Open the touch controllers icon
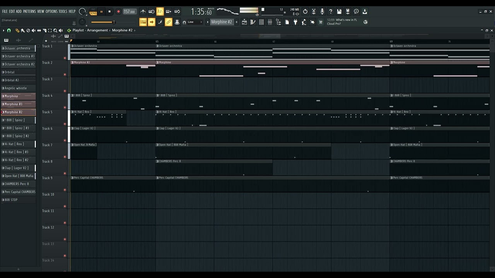Screen dimensions: 495x278 click(312, 22)
